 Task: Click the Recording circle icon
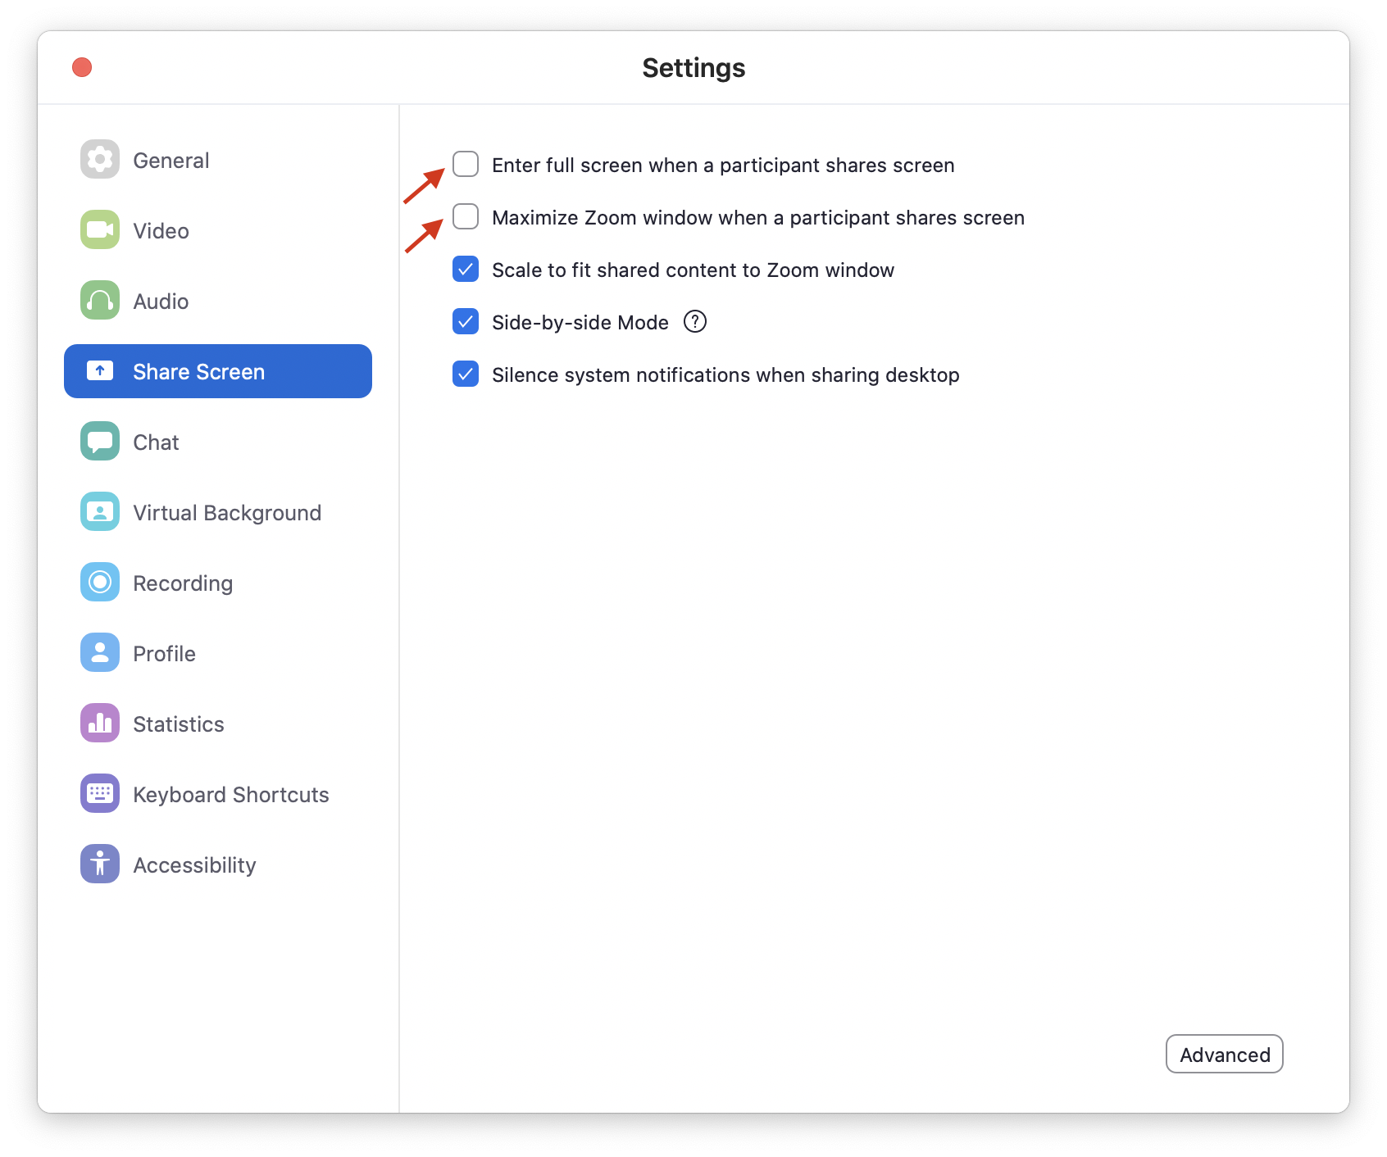coord(100,583)
